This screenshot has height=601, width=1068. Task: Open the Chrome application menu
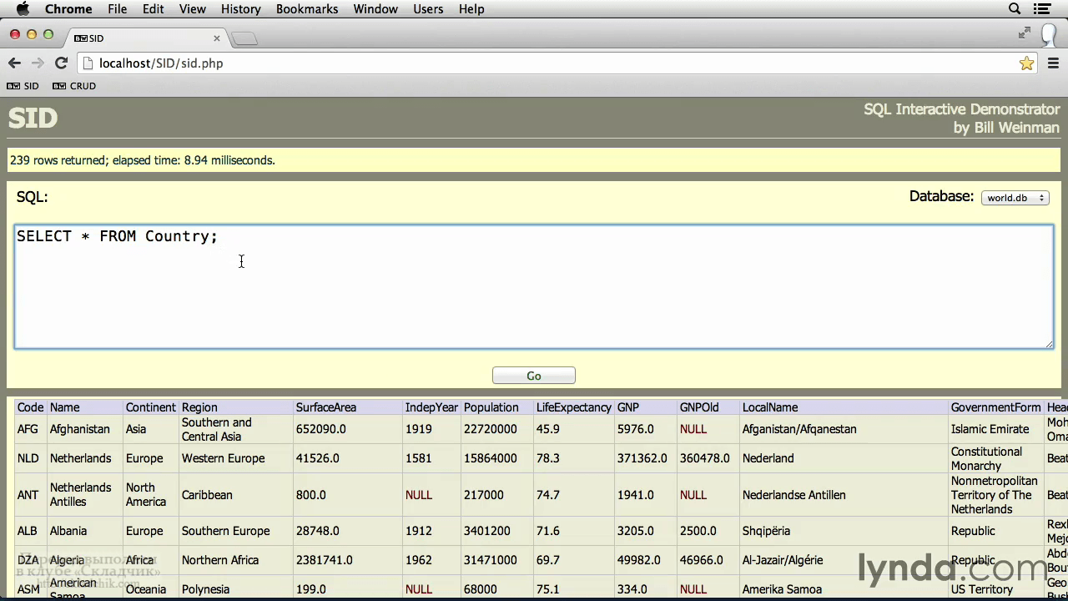click(68, 9)
